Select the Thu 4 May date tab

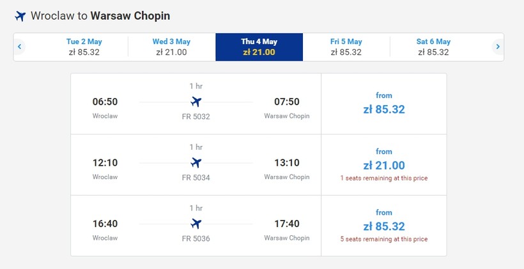click(259, 47)
